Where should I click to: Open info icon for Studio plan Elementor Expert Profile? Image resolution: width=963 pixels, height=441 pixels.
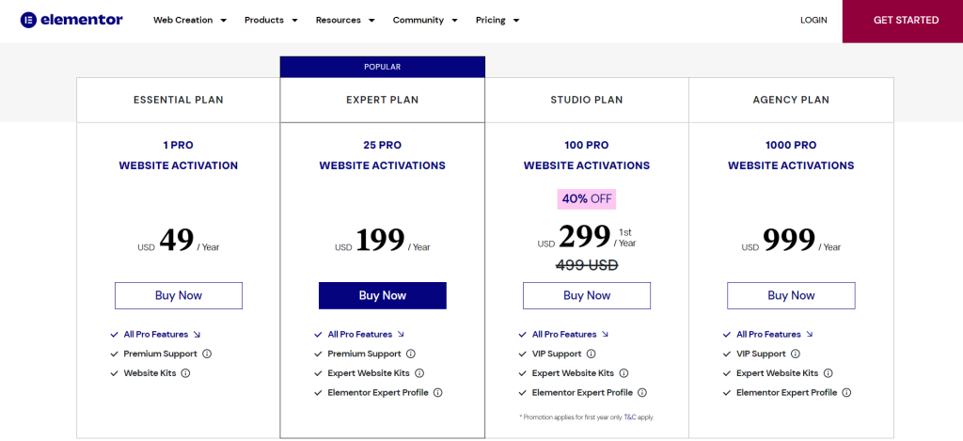pyautogui.click(x=642, y=392)
